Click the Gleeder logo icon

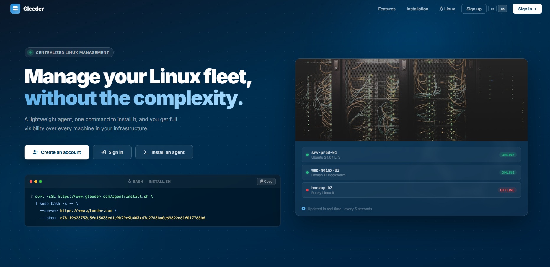coord(15,9)
